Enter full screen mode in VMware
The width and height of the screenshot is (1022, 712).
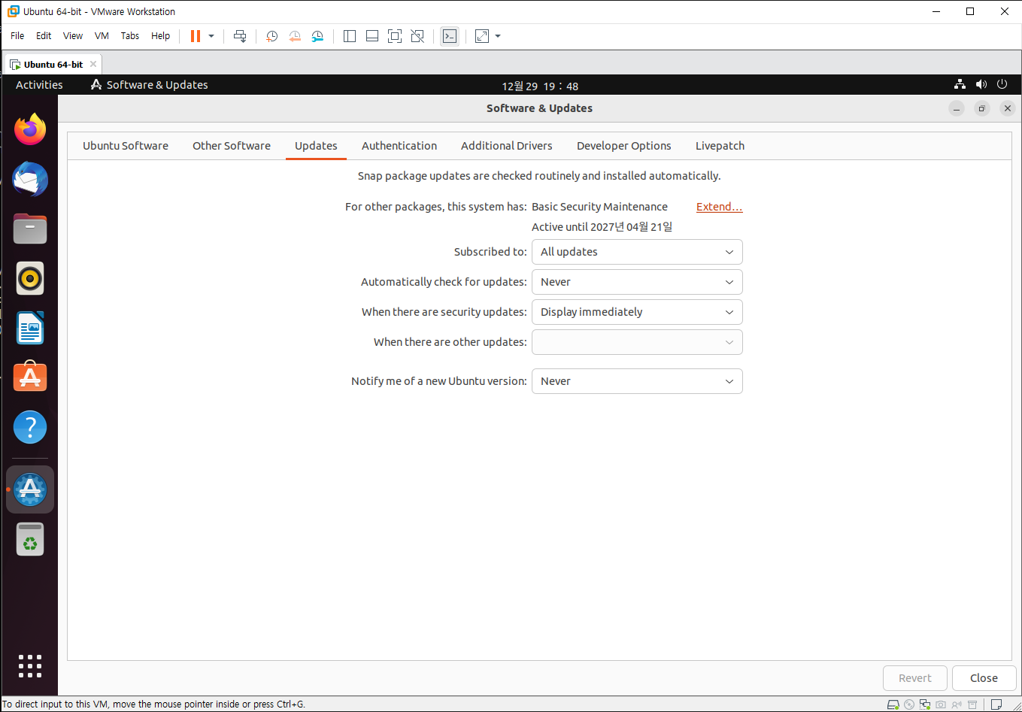(x=395, y=36)
